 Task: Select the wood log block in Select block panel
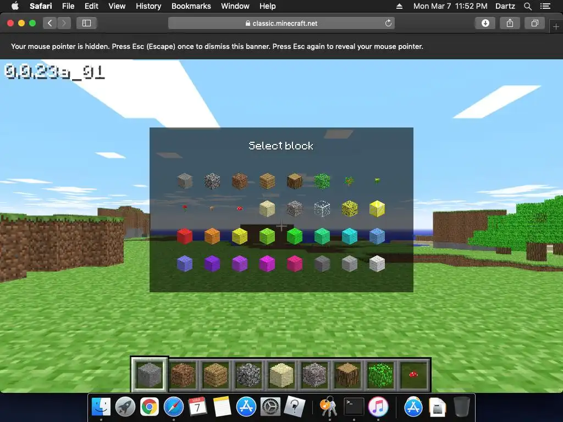[x=295, y=181]
